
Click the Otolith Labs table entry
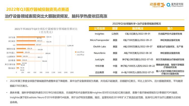(x=100, y=46)
